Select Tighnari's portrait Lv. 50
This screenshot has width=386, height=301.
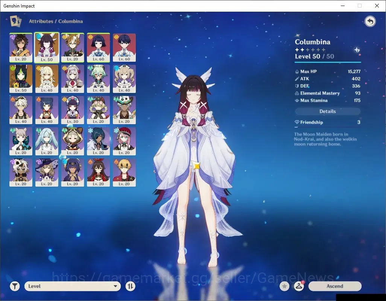pos(21,79)
